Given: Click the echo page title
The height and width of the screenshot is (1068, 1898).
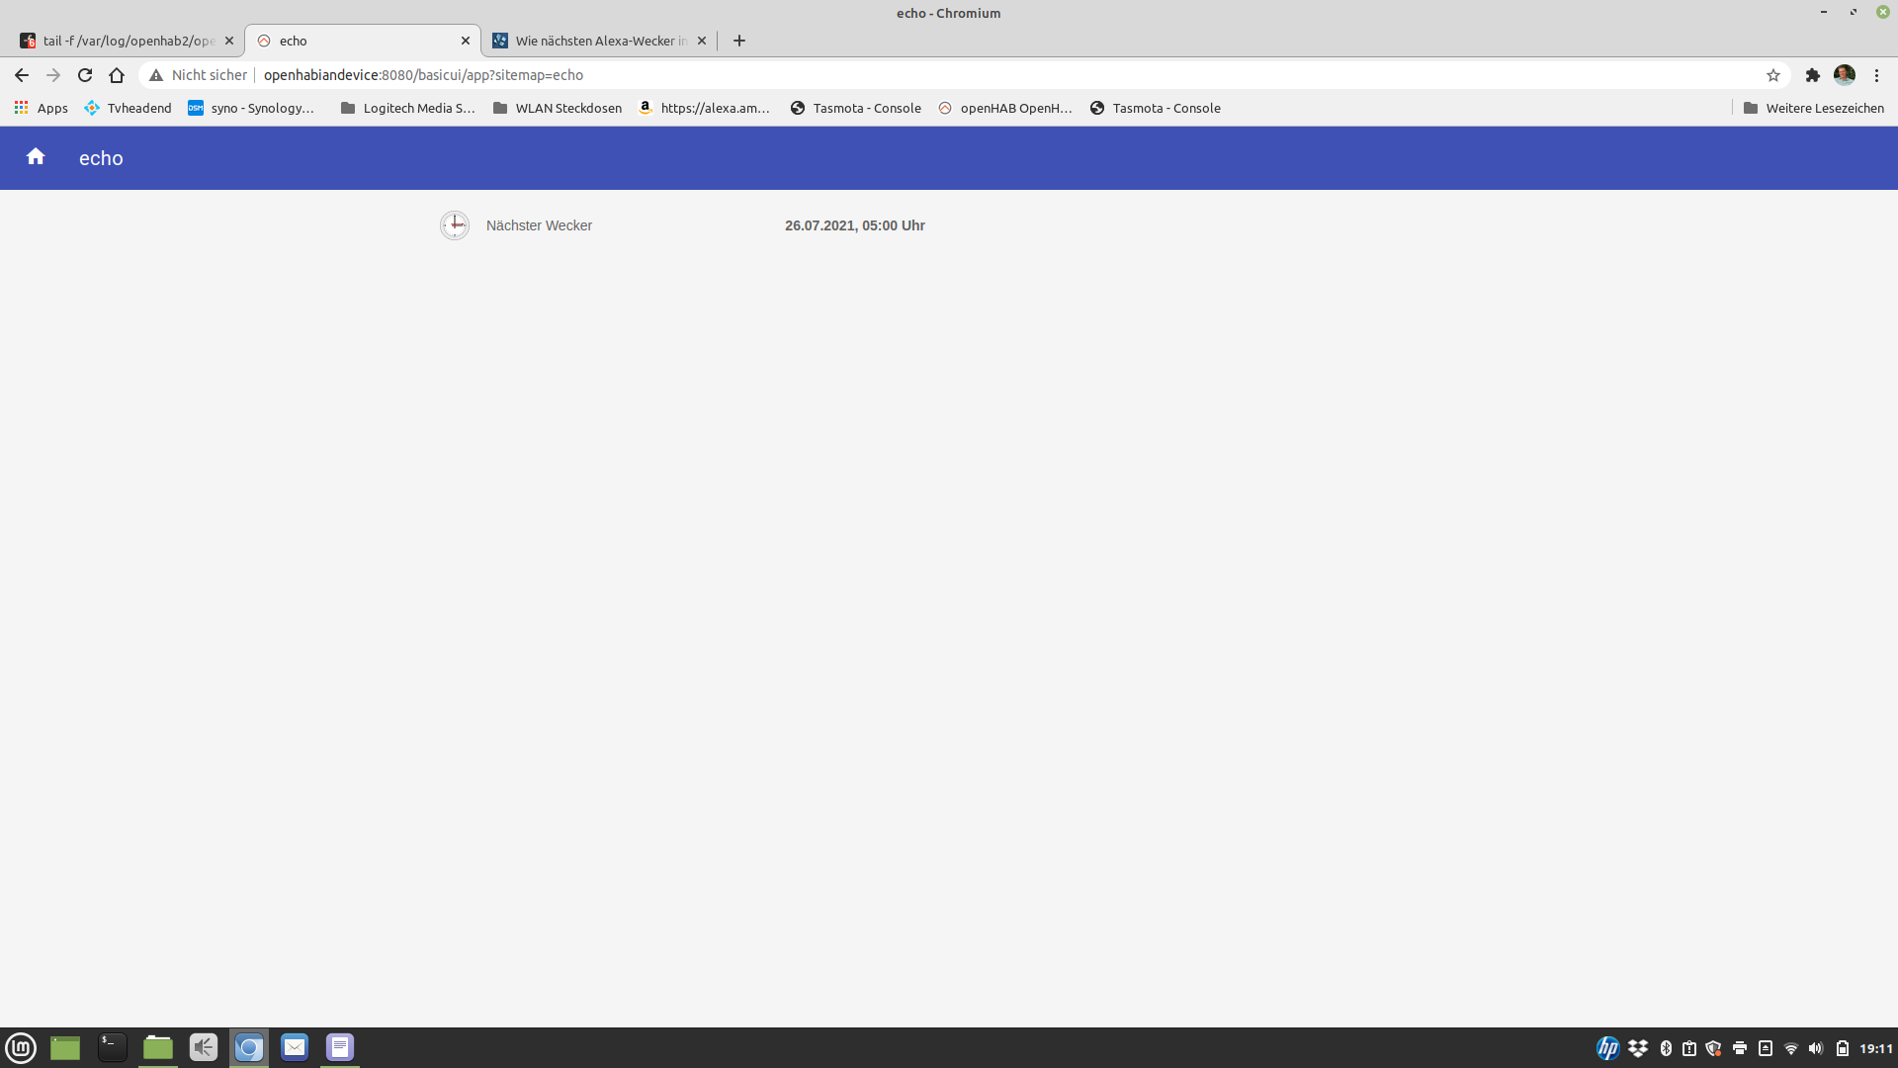Looking at the screenshot, I should (x=101, y=158).
